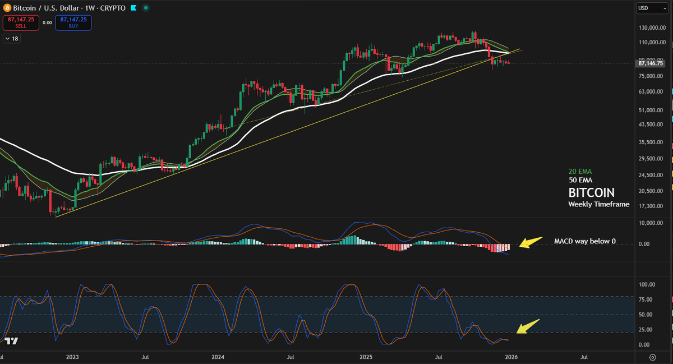Click the 2023 label on time axis
Viewport: 673px width, 364px height.
[72, 357]
